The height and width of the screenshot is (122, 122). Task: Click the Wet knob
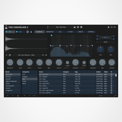pyautogui.click(x=111, y=49)
